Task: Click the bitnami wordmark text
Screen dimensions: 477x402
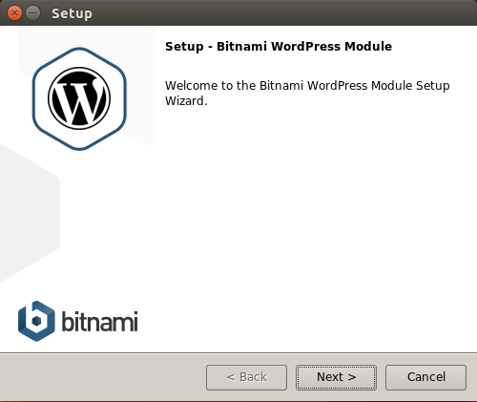Action: (x=99, y=322)
